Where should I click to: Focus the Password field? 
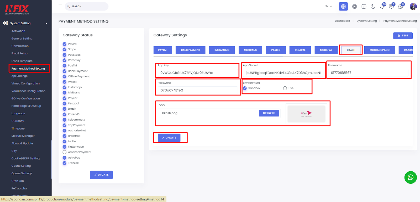(197, 90)
